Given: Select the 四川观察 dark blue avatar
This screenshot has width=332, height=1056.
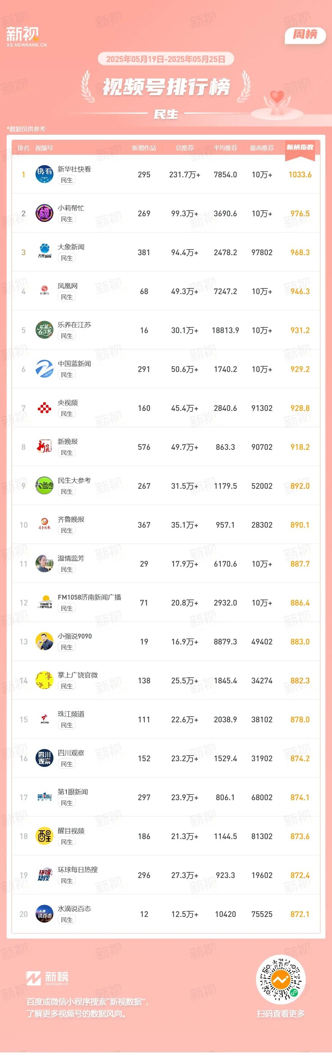Looking at the screenshot, I should (x=44, y=758).
